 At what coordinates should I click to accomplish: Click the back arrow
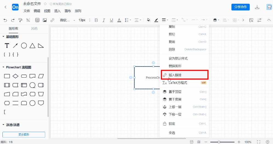coord(5,7)
